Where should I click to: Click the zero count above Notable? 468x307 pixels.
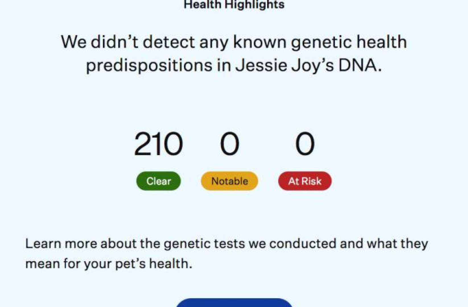[229, 144]
